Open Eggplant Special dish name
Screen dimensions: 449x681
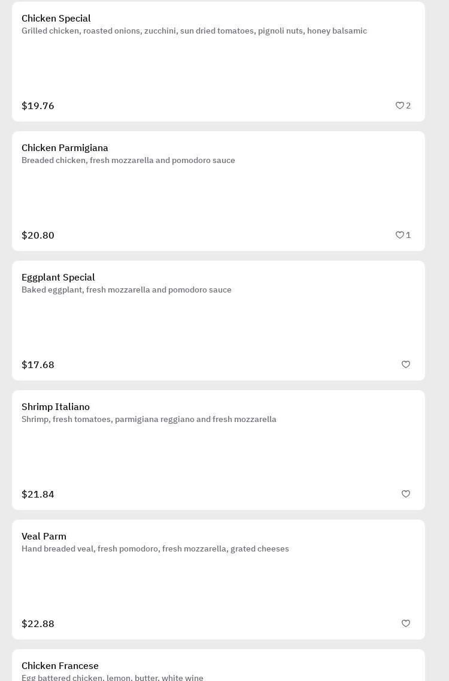coord(58,278)
